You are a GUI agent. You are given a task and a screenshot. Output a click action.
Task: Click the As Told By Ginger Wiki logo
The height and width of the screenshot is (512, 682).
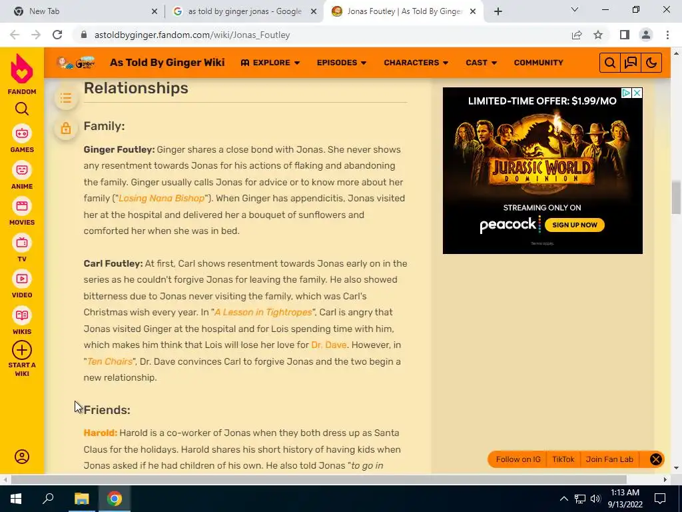(x=76, y=63)
